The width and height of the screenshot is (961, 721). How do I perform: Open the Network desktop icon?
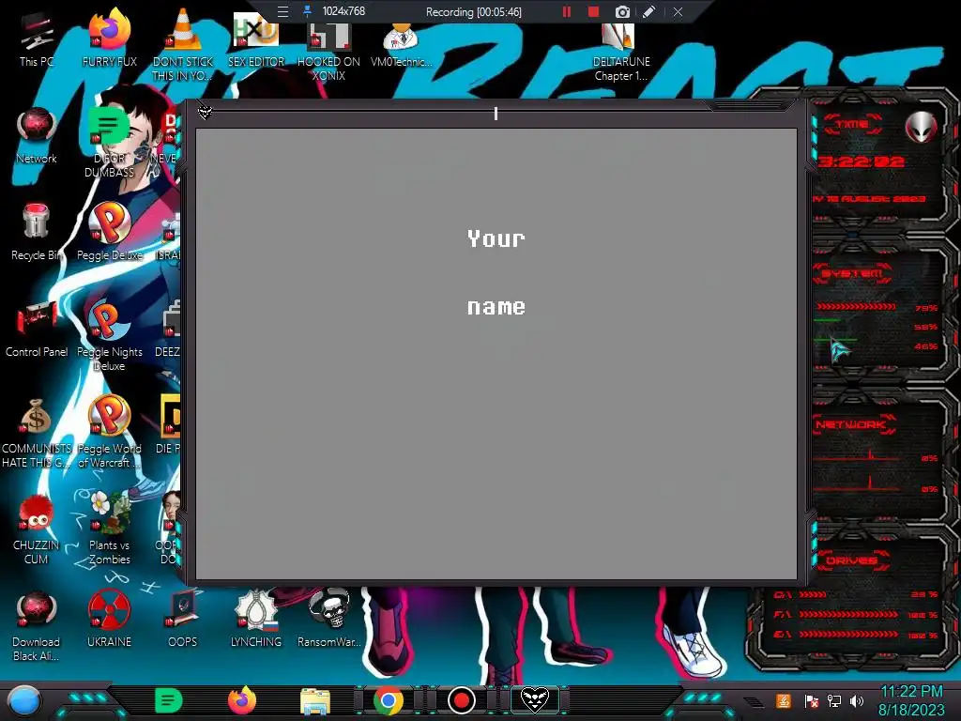click(37, 135)
